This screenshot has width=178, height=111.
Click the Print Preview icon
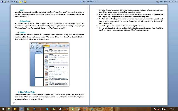pos(5,2)
